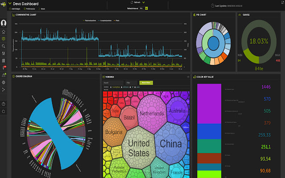Click the Voronoi Search input field
The height and width of the screenshot is (178, 285).
[x=112, y=83]
